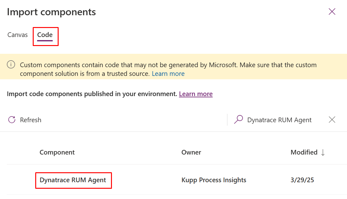
Task: Close the Import components panel
Action: pyautogui.click(x=332, y=12)
